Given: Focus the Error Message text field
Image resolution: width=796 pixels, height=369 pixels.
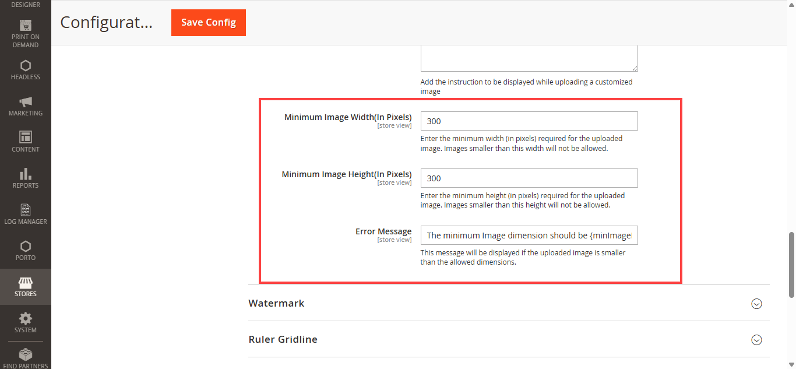Looking at the screenshot, I should click(x=529, y=236).
